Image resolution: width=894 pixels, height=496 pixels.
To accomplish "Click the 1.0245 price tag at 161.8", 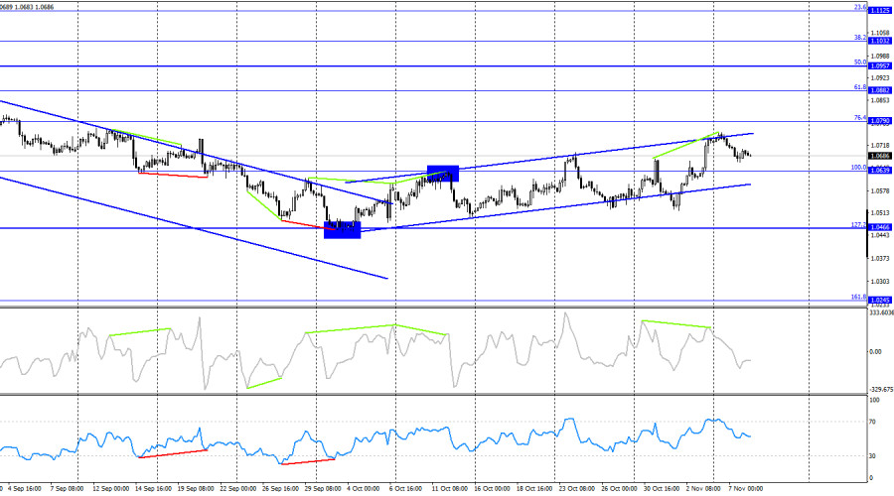I will tap(878, 300).
